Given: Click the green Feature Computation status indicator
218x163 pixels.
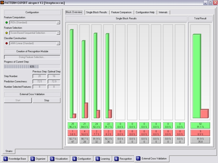Looking at the screenshot, I should [7, 23].
